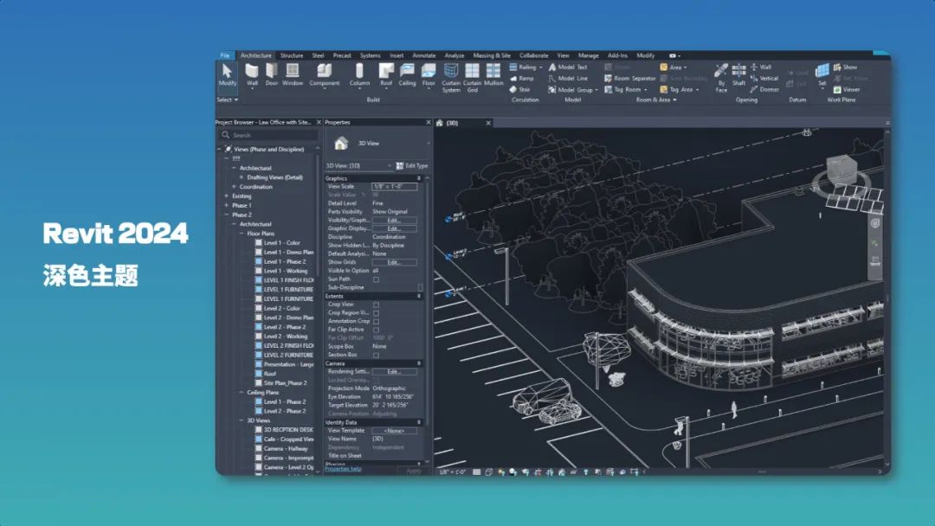Enable the Sun Path checkbox
The width and height of the screenshot is (935, 526).
click(x=377, y=278)
